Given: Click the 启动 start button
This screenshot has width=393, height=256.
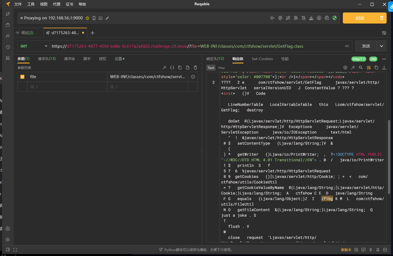Looking at the screenshot, I should coord(360,18).
